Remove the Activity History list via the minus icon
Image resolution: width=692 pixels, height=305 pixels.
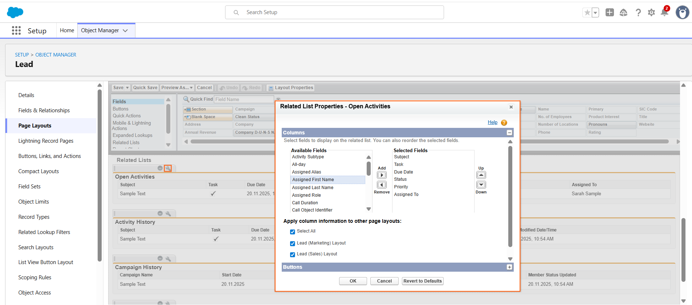tap(160, 213)
